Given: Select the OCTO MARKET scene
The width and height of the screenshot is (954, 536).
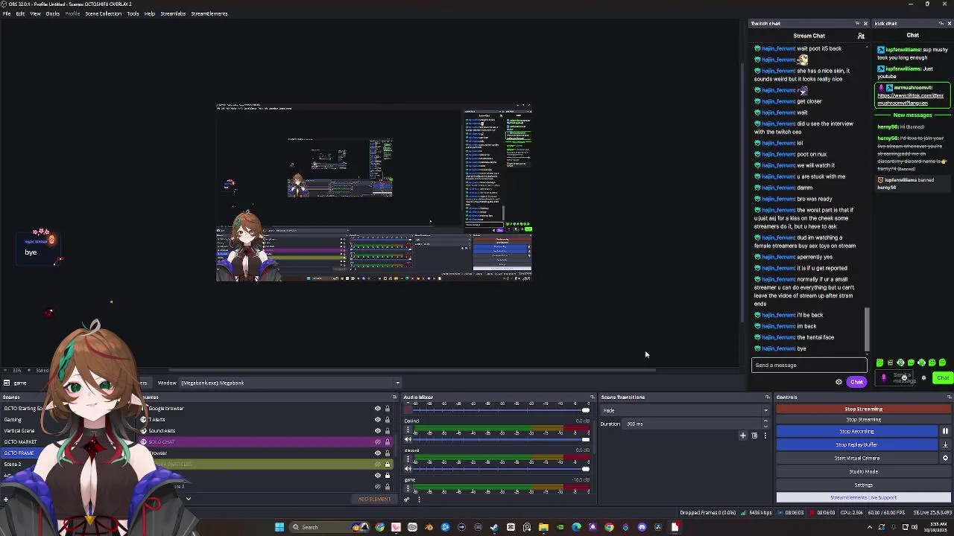Looking at the screenshot, I should point(20,441).
